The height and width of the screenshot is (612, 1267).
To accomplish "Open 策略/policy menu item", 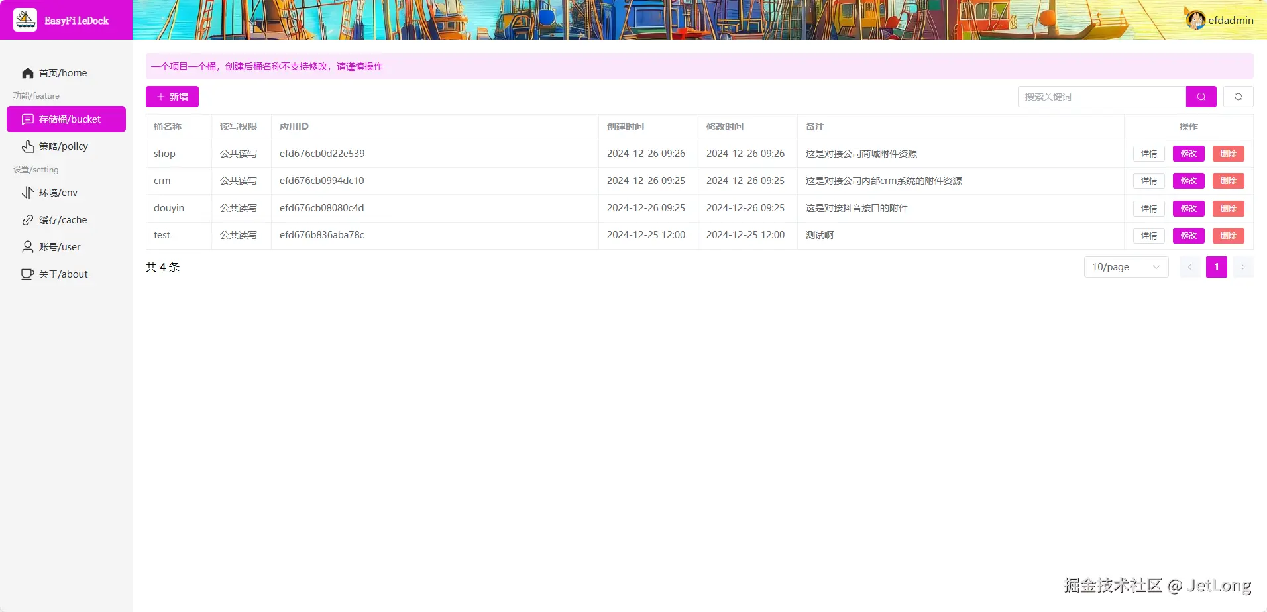I will [66, 146].
